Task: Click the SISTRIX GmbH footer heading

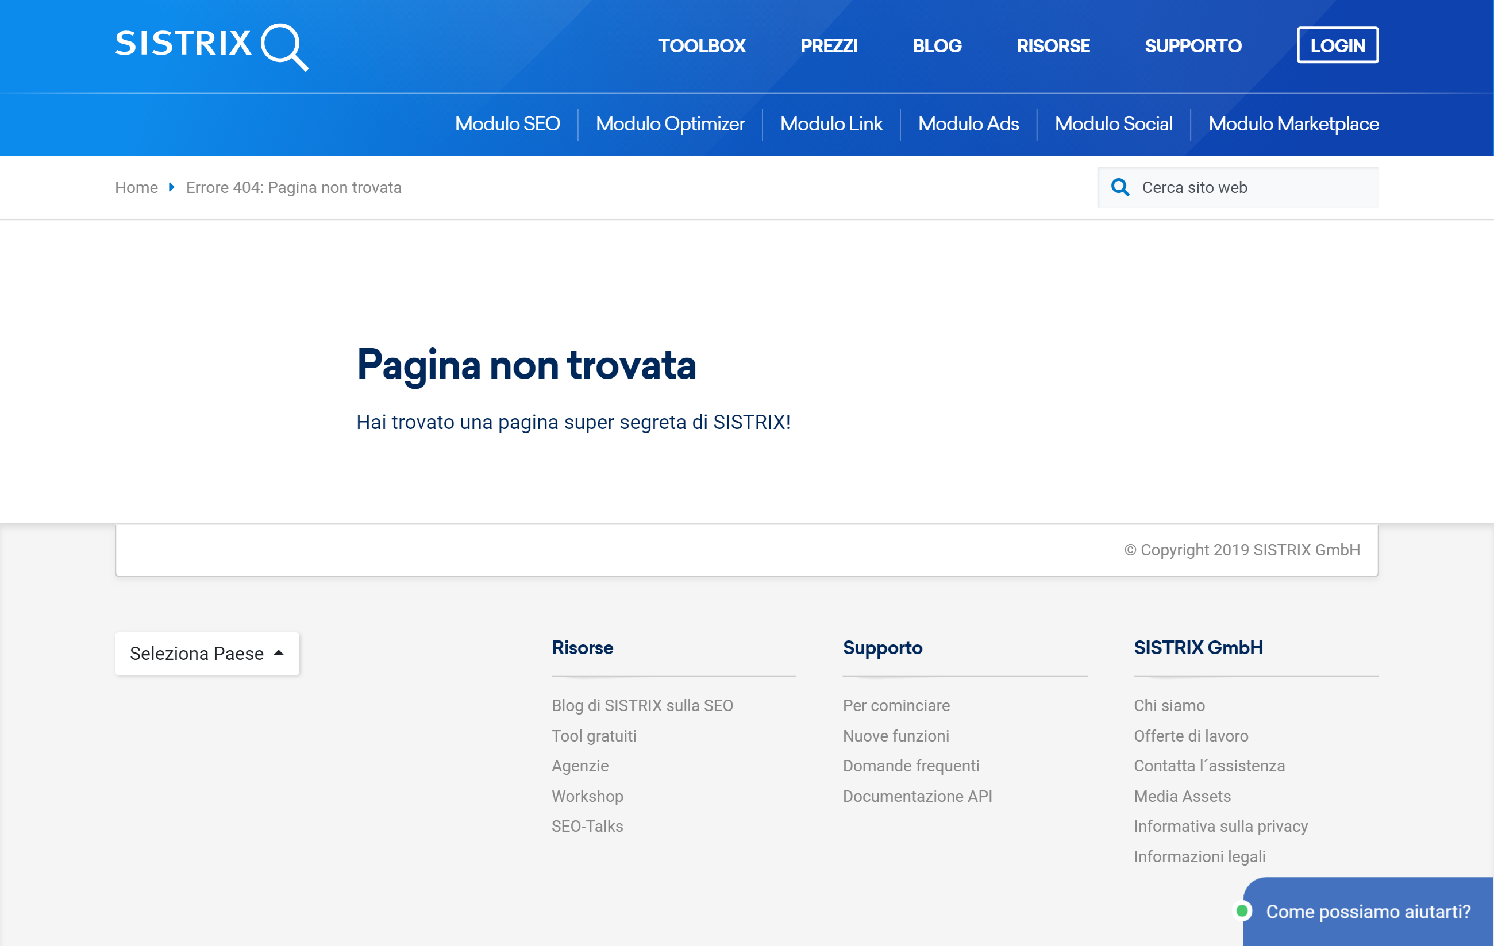Action: pyautogui.click(x=1198, y=648)
